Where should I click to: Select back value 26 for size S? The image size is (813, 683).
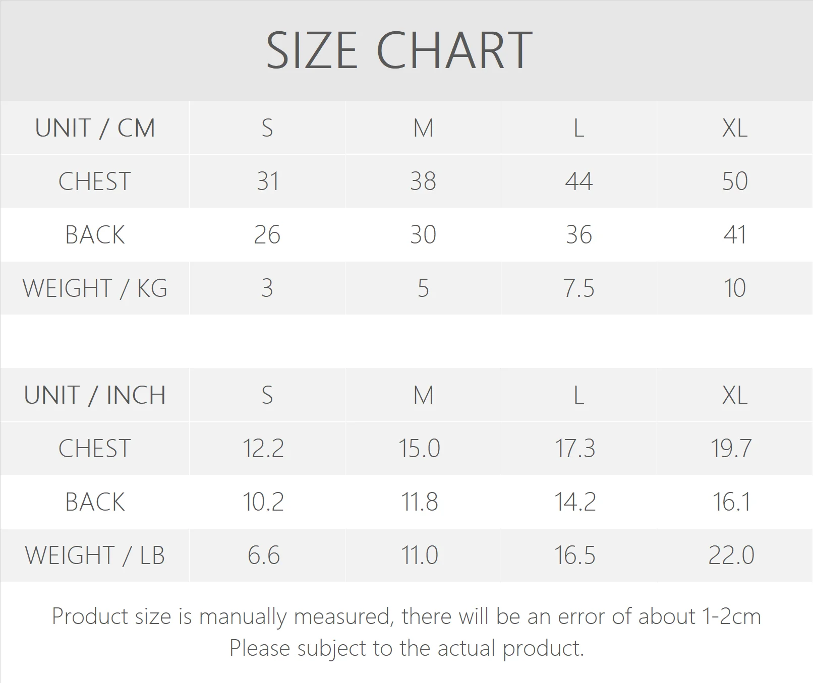coord(267,235)
